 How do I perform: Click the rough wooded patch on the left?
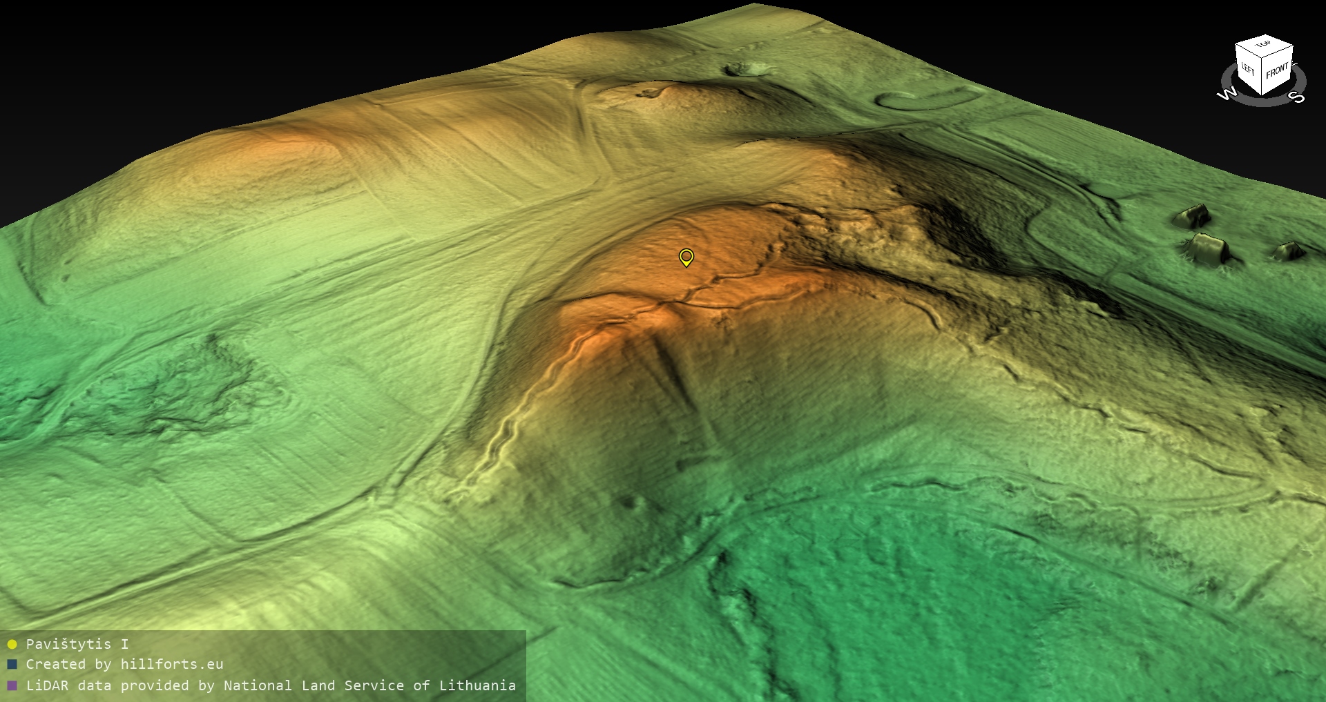[173, 393]
